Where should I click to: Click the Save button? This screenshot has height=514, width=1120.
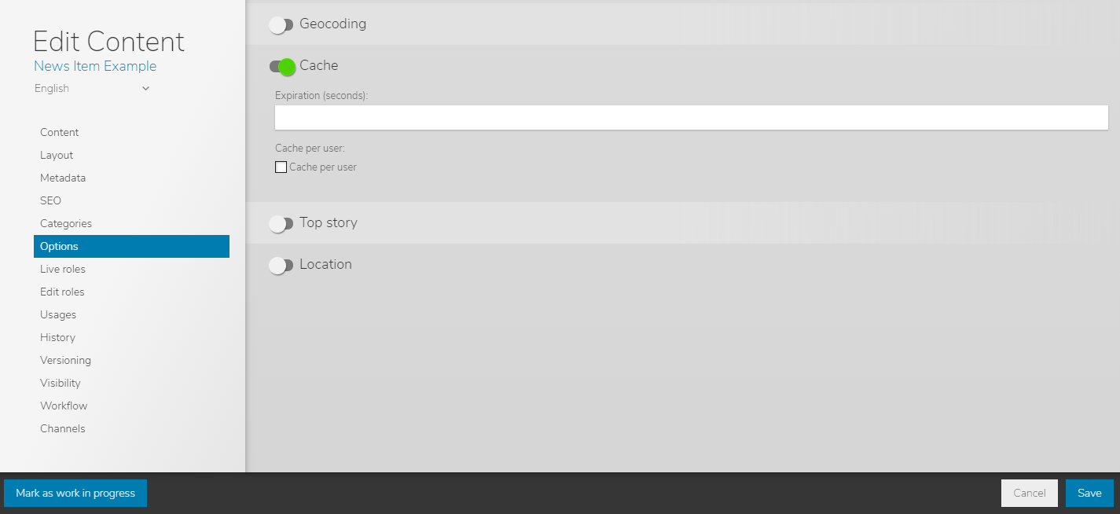(1089, 494)
